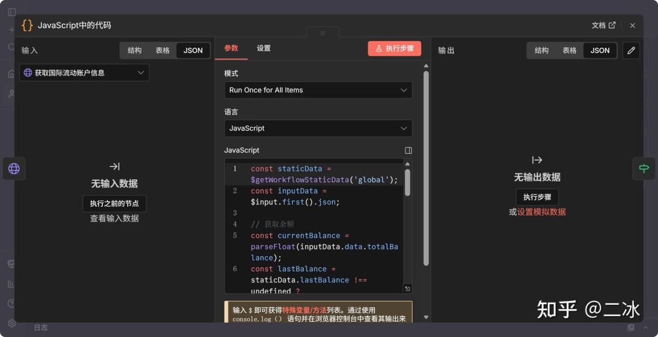Click the pencil edit output icon

[x=631, y=50]
